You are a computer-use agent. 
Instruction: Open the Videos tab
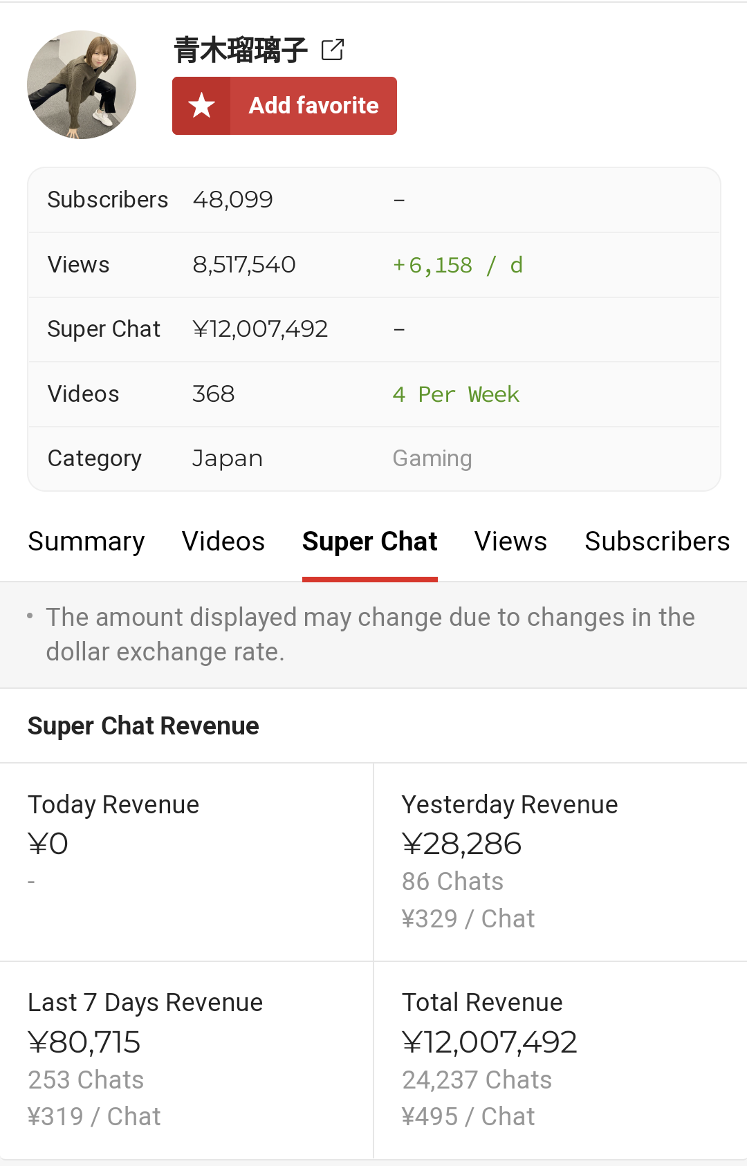223,542
